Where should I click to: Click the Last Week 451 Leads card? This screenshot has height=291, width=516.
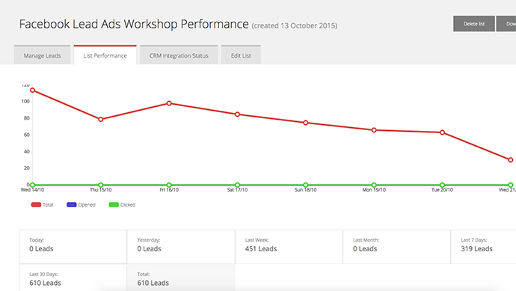289,247
